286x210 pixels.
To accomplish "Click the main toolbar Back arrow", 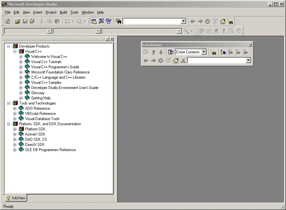I will [193, 22].
